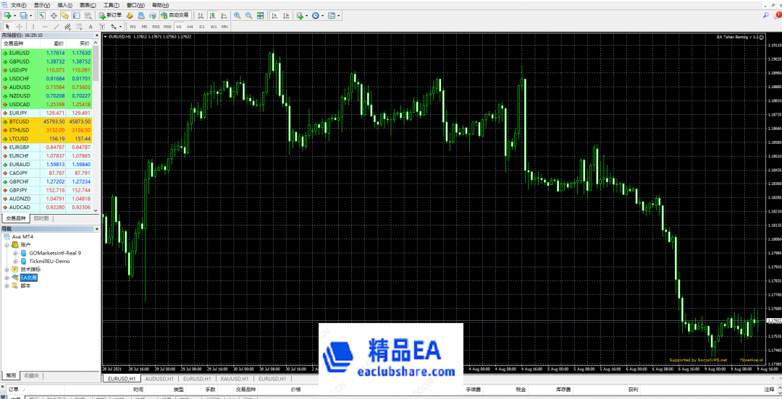Select the arrow cursor tool
Image resolution: width=782 pixels, height=399 pixels.
[x=7, y=27]
